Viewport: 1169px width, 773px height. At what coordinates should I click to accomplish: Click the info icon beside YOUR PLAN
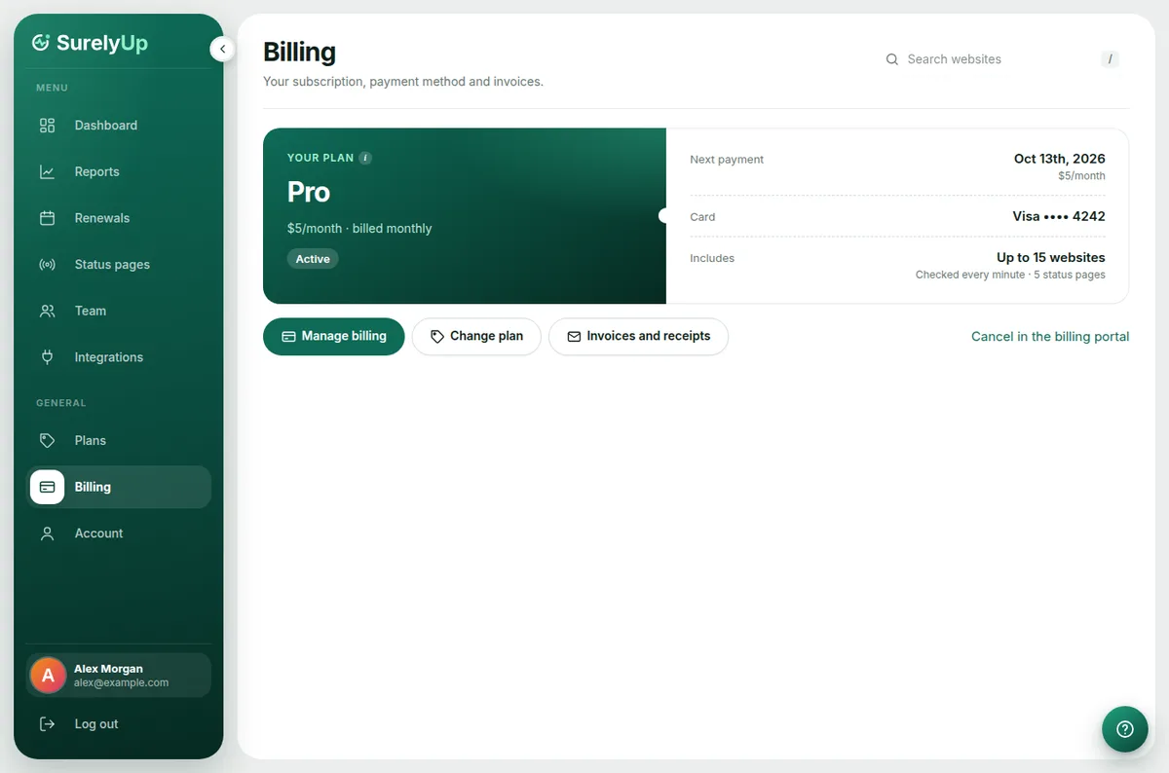coord(365,158)
